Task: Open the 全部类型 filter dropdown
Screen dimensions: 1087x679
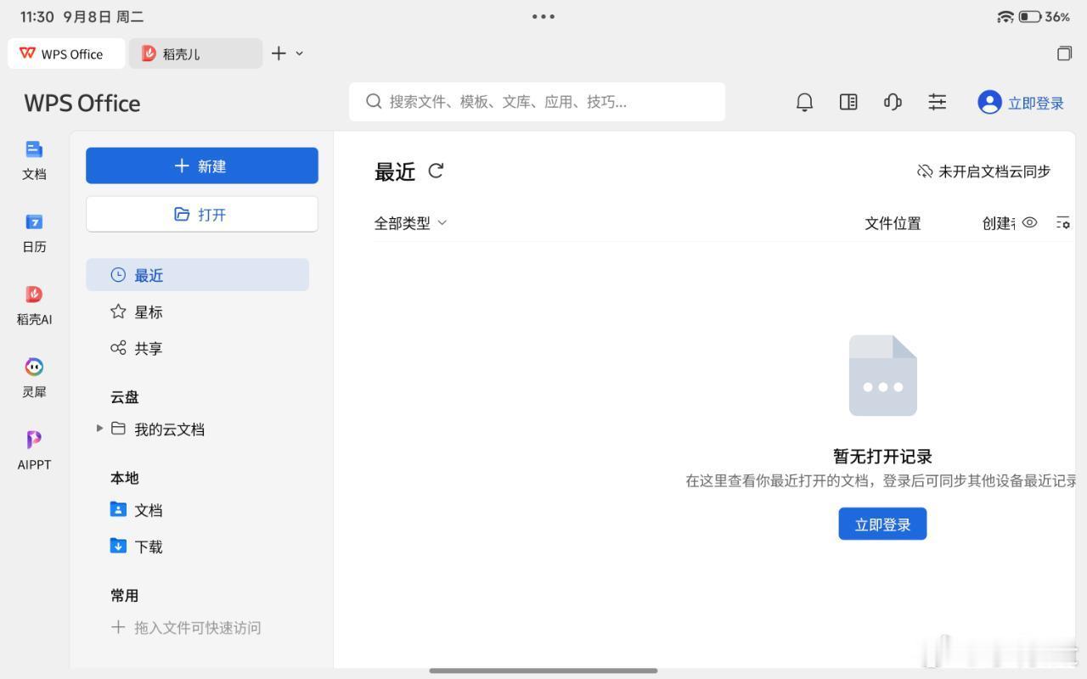Action: click(411, 223)
